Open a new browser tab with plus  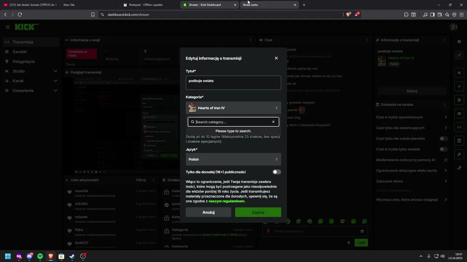[304, 5]
